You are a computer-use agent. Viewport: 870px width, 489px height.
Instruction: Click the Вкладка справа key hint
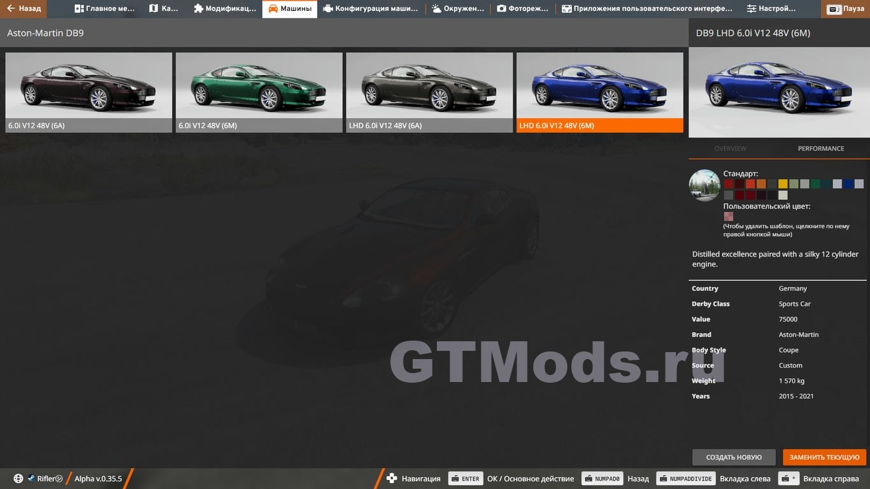[x=790, y=479]
